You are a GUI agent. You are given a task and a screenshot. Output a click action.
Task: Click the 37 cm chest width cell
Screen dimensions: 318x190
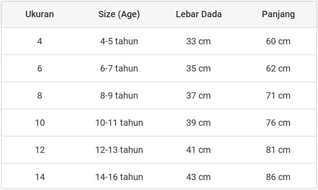click(x=198, y=95)
